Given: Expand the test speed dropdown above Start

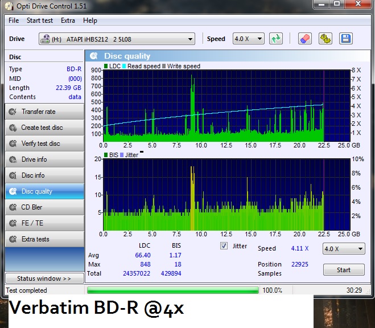Looking at the screenshot, I should pos(344,249).
